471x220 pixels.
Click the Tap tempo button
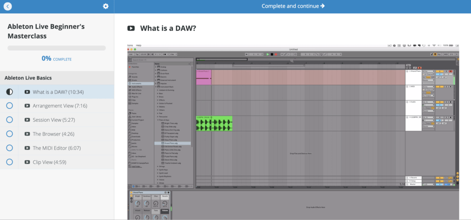[x=137, y=54]
